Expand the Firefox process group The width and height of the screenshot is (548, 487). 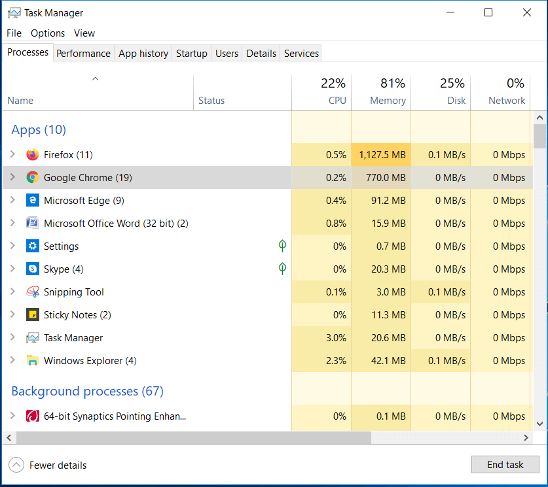coord(12,155)
